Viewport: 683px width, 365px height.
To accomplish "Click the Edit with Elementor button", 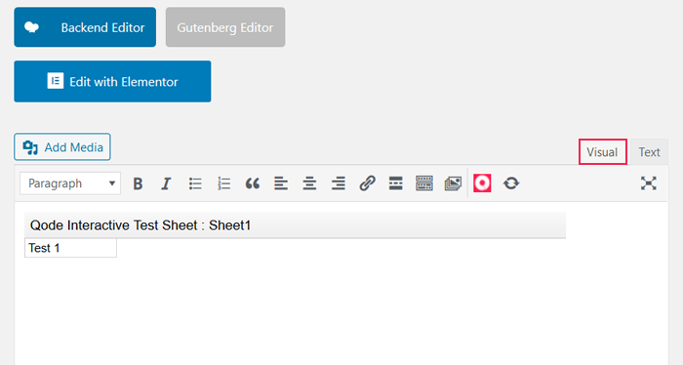I will point(112,81).
